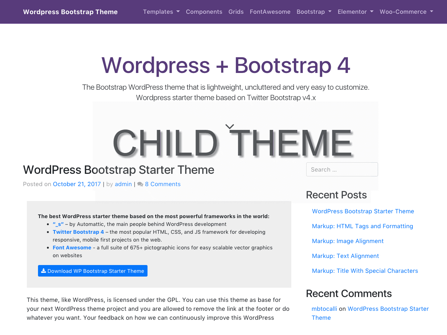
Task: Open the Twitter Bootstrap 4 link
Action: coord(78,232)
